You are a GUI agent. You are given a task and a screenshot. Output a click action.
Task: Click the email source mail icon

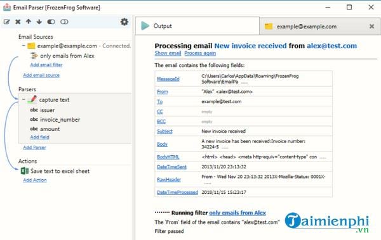click(x=31, y=46)
